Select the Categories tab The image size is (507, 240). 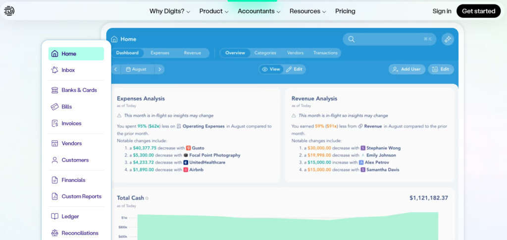[x=265, y=53]
